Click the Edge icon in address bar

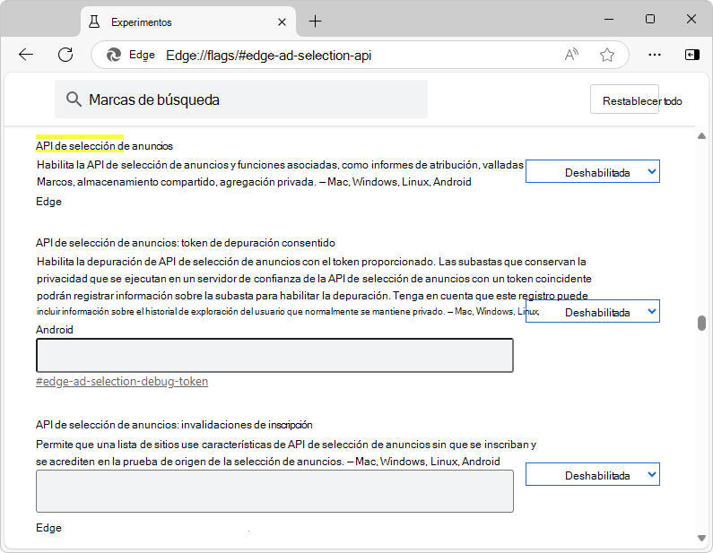(x=114, y=55)
